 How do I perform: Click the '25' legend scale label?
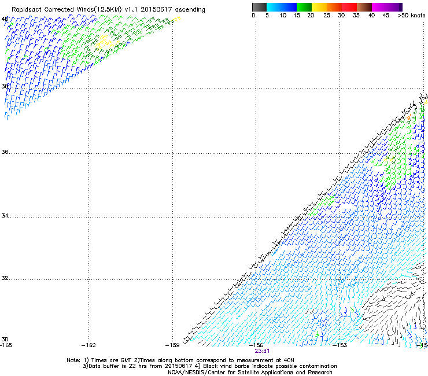point(327,16)
